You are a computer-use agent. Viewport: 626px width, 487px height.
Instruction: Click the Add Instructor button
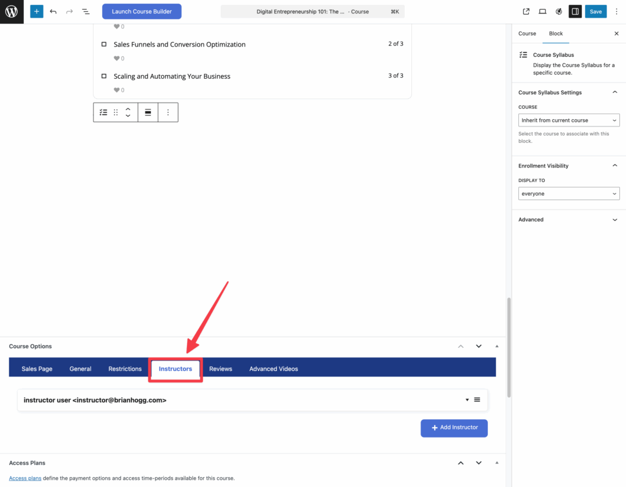(454, 428)
